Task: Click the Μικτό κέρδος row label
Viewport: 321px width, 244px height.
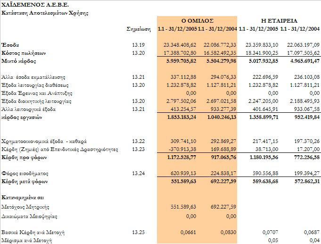Action: 19,61
